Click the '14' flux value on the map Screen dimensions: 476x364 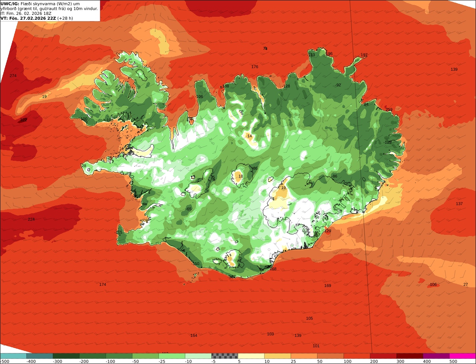(x=250, y=136)
